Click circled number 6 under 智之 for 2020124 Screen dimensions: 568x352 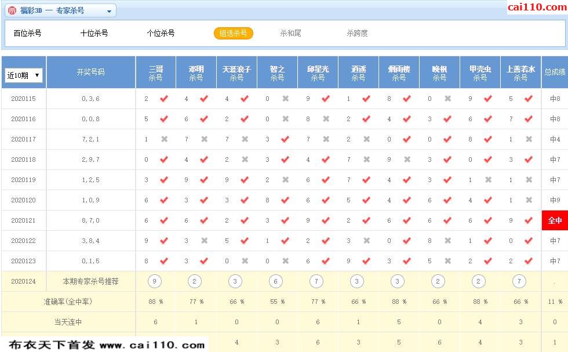(x=276, y=281)
